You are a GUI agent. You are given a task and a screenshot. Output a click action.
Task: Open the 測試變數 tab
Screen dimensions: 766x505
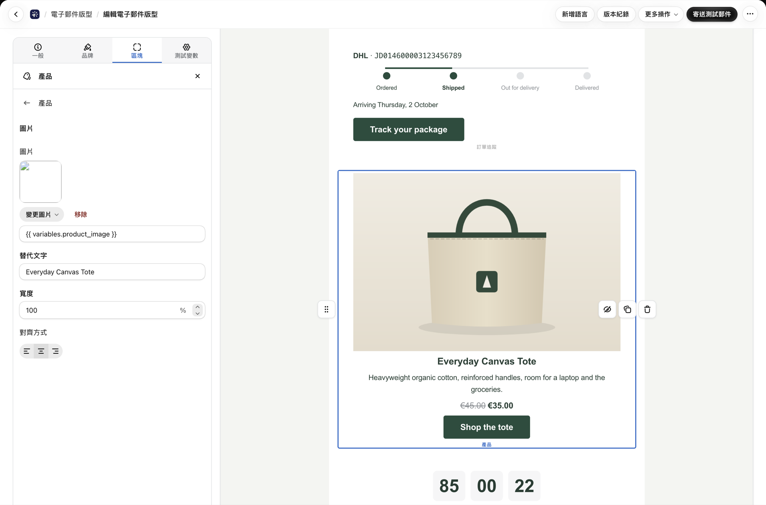(x=186, y=51)
